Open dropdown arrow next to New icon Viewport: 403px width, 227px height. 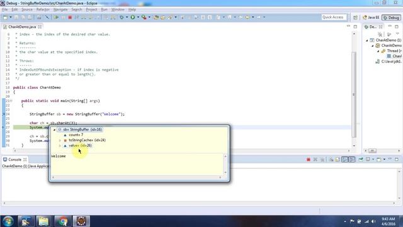click(x=11, y=17)
